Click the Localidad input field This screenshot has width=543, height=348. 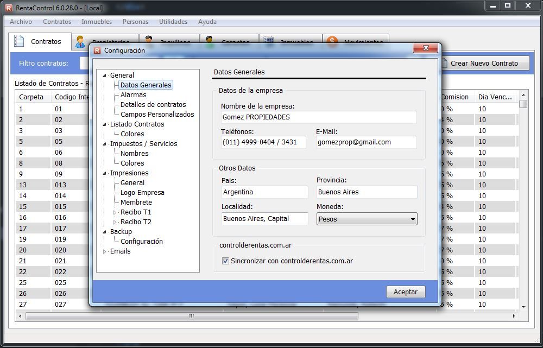coord(264,218)
